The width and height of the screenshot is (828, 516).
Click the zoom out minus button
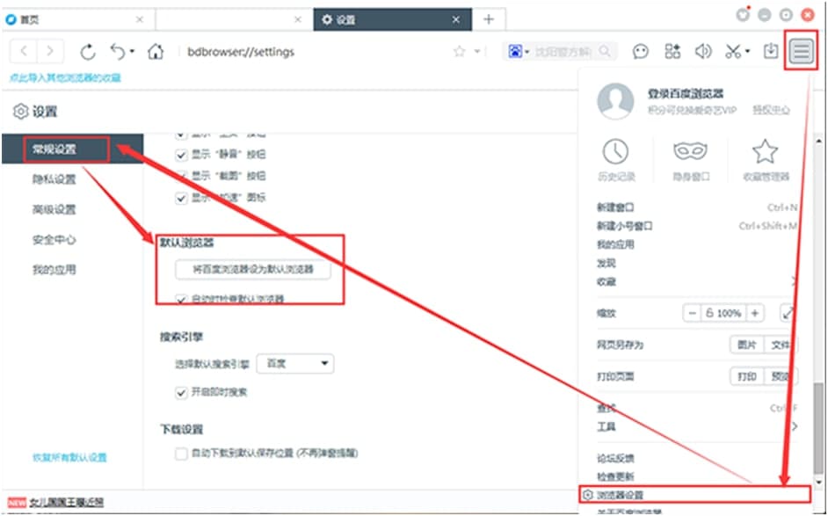point(691,313)
